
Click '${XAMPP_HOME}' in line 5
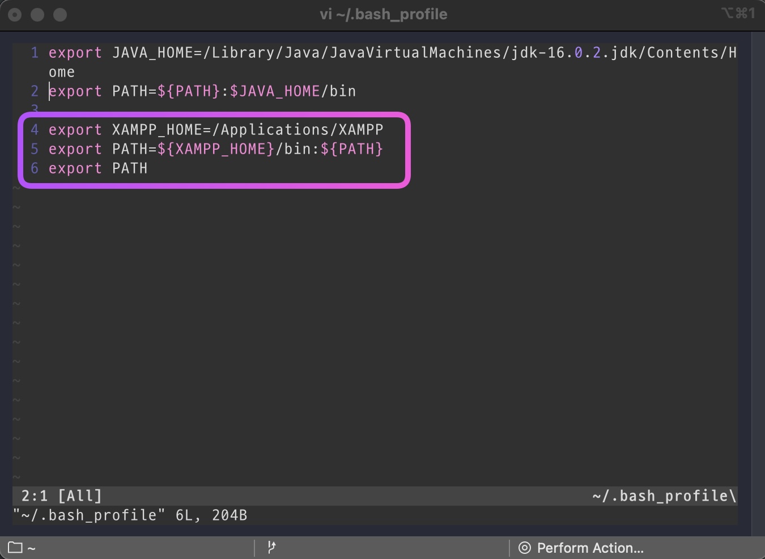point(216,149)
